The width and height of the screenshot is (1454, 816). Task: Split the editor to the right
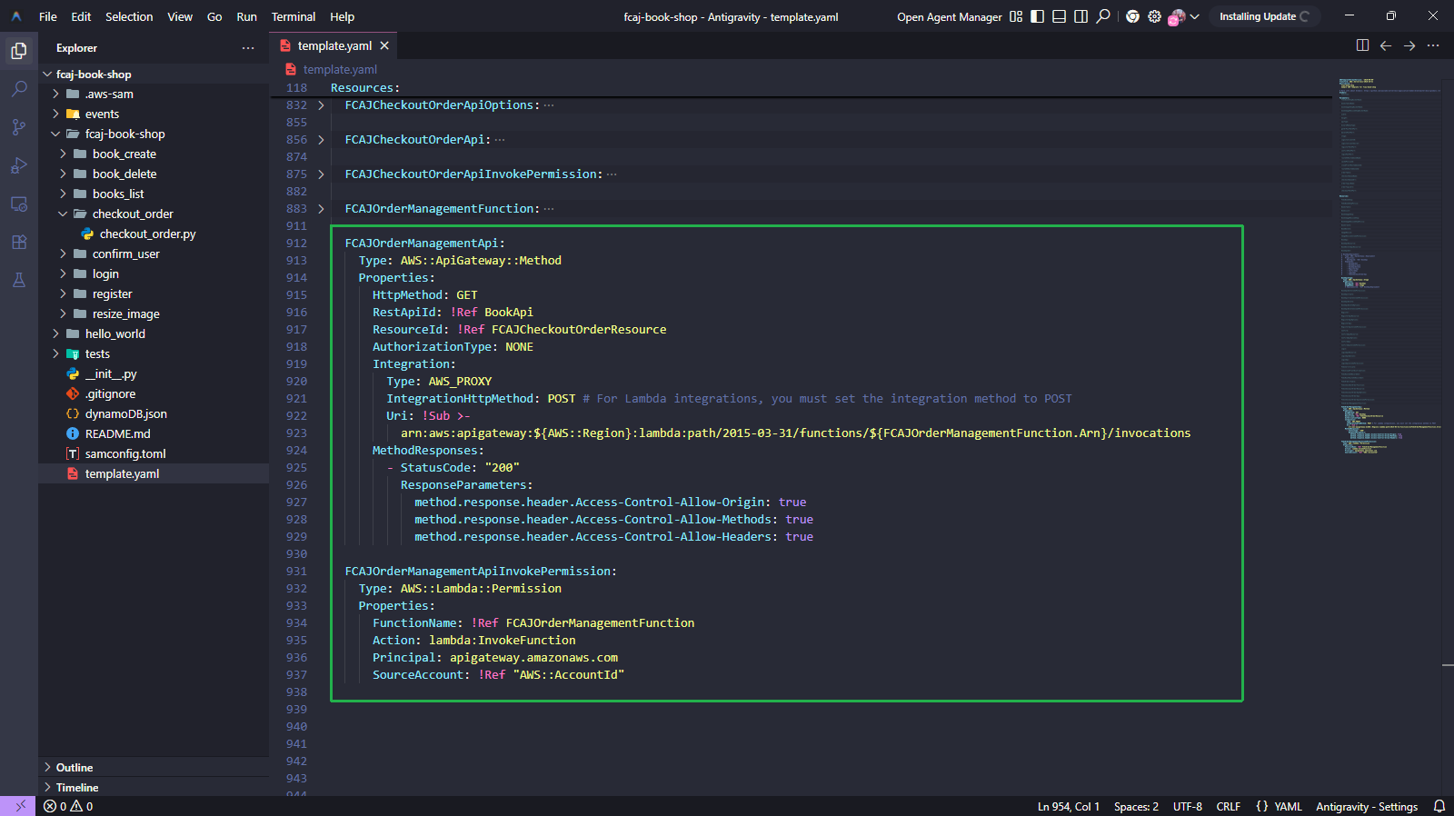click(1362, 45)
